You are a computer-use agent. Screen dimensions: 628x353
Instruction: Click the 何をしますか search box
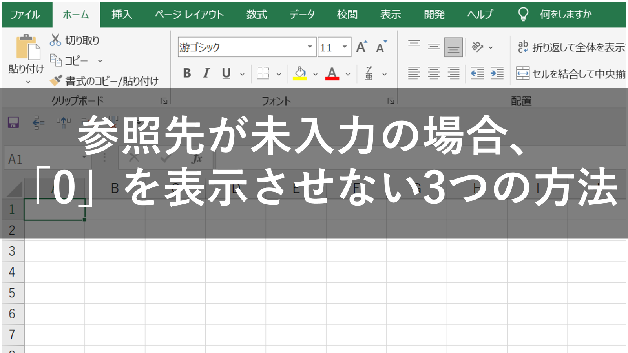coord(565,15)
